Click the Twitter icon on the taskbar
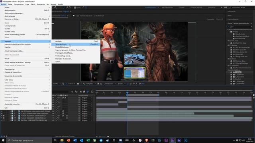The height and width of the screenshot is (143, 255). tap(101, 140)
